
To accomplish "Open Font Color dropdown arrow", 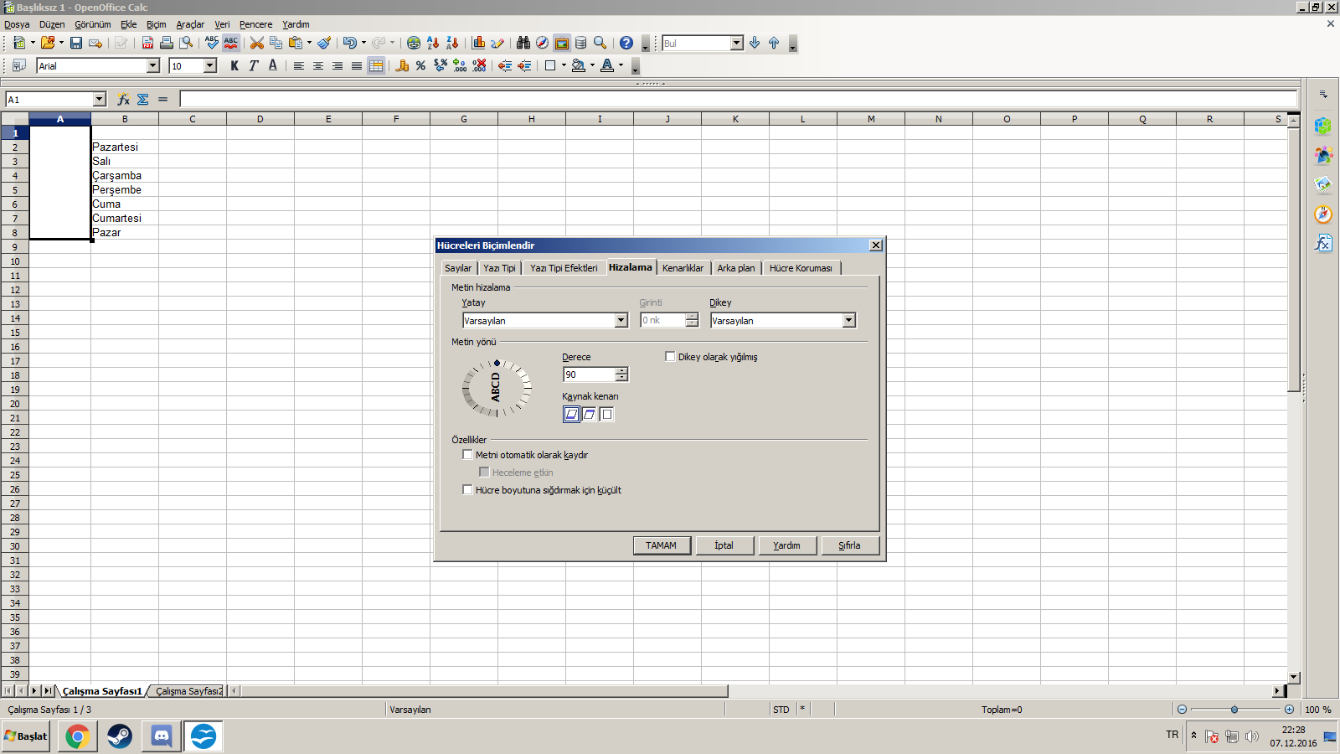I will (621, 65).
